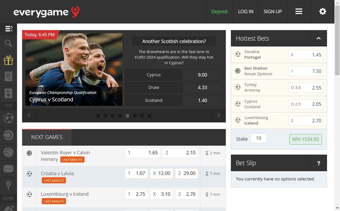The height and width of the screenshot is (211, 340).
Task: Open the hamburger menu in header
Action: [x=299, y=11]
